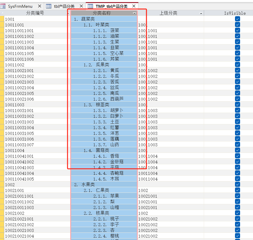
Task: Click the SysFrmMenu form icon
Action: tap(3, 6)
